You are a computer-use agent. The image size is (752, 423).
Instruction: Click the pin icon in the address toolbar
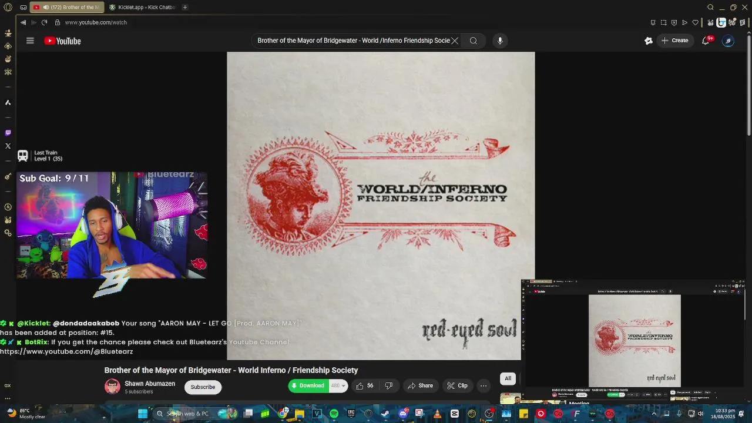click(653, 22)
